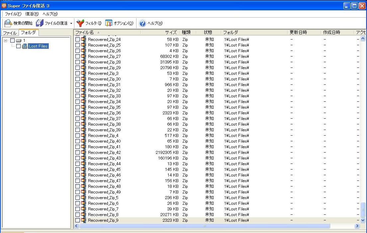Open オプション options icon in toolbar

[x=109, y=23]
